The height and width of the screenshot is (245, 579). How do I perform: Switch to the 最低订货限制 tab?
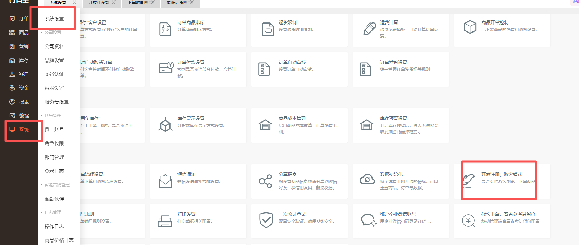(x=177, y=3)
